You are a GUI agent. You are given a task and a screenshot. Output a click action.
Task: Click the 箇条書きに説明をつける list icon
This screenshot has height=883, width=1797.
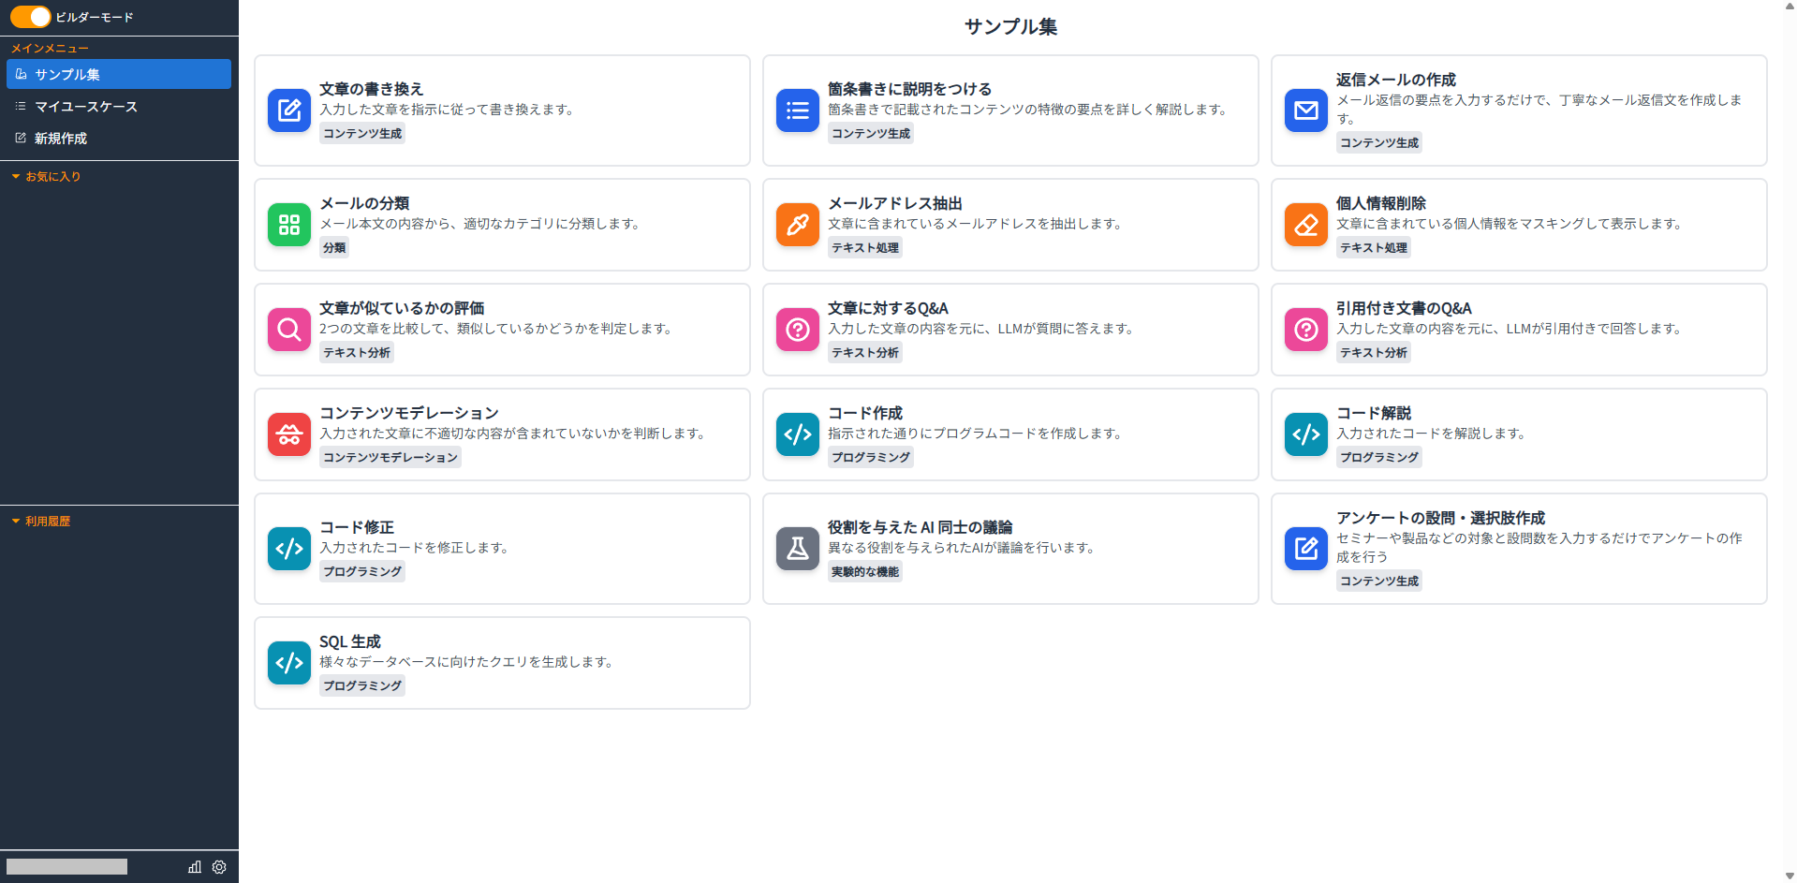[797, 110]
